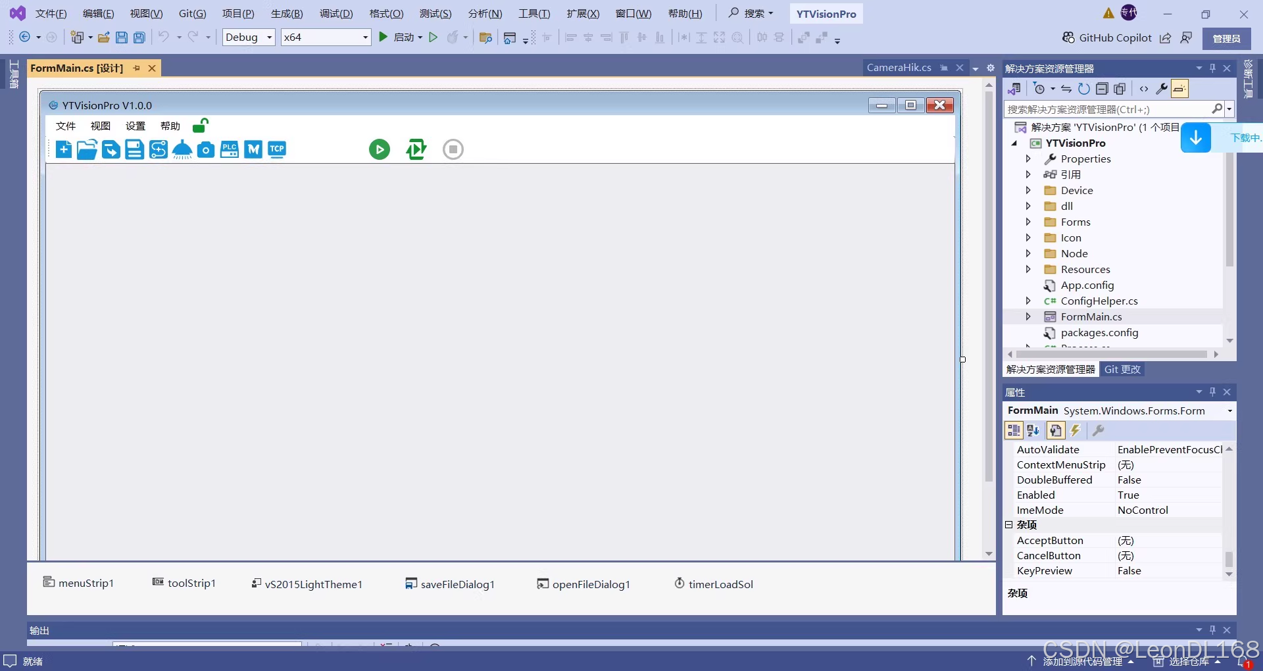This screenshot has width=1263, height=671.
Task: Click Collapse All in Solution Explorer toolbar
Action: 1102,89
